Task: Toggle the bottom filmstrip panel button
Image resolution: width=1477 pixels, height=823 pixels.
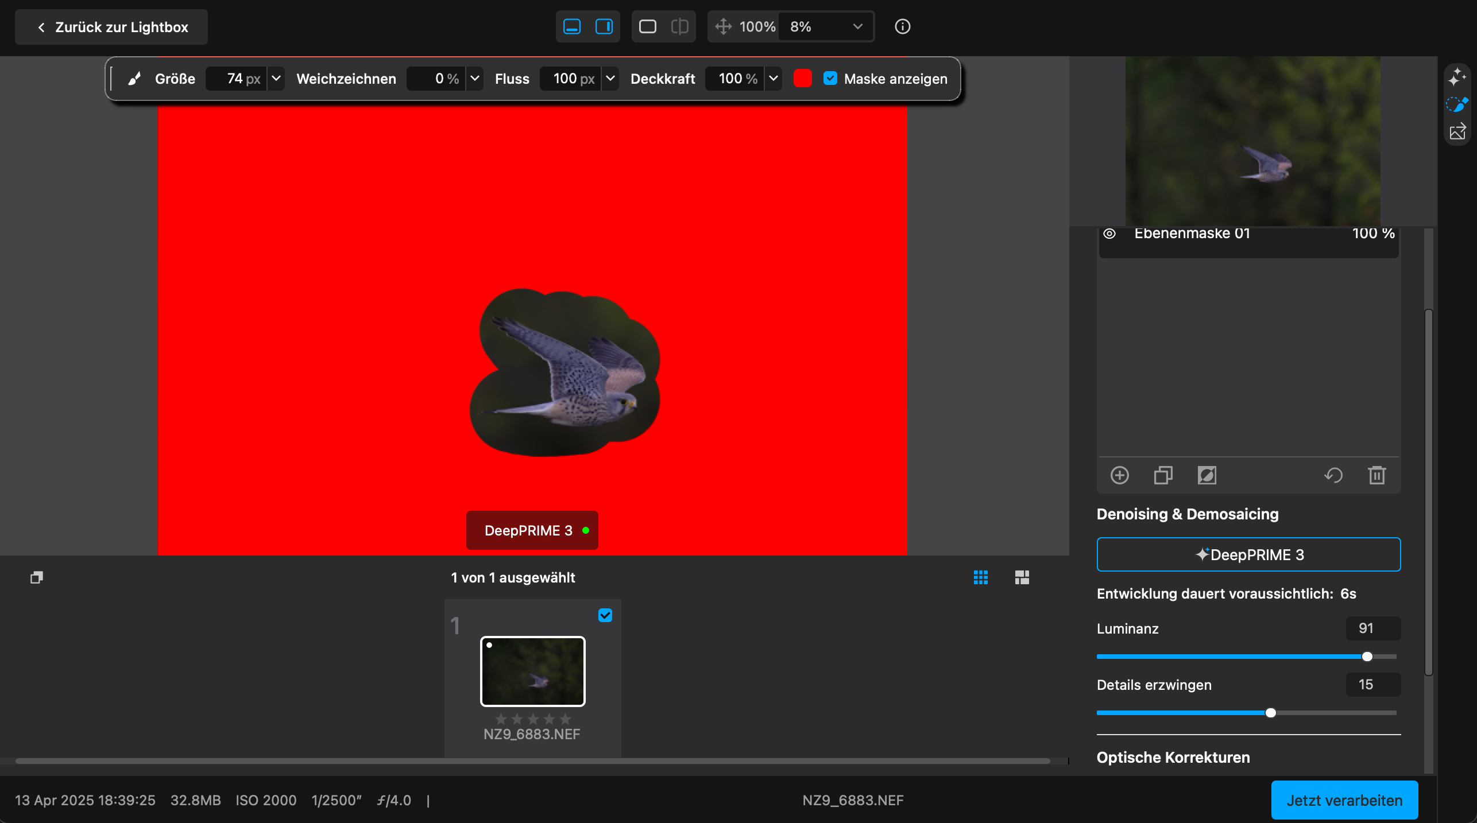Action: pos(572,26)
